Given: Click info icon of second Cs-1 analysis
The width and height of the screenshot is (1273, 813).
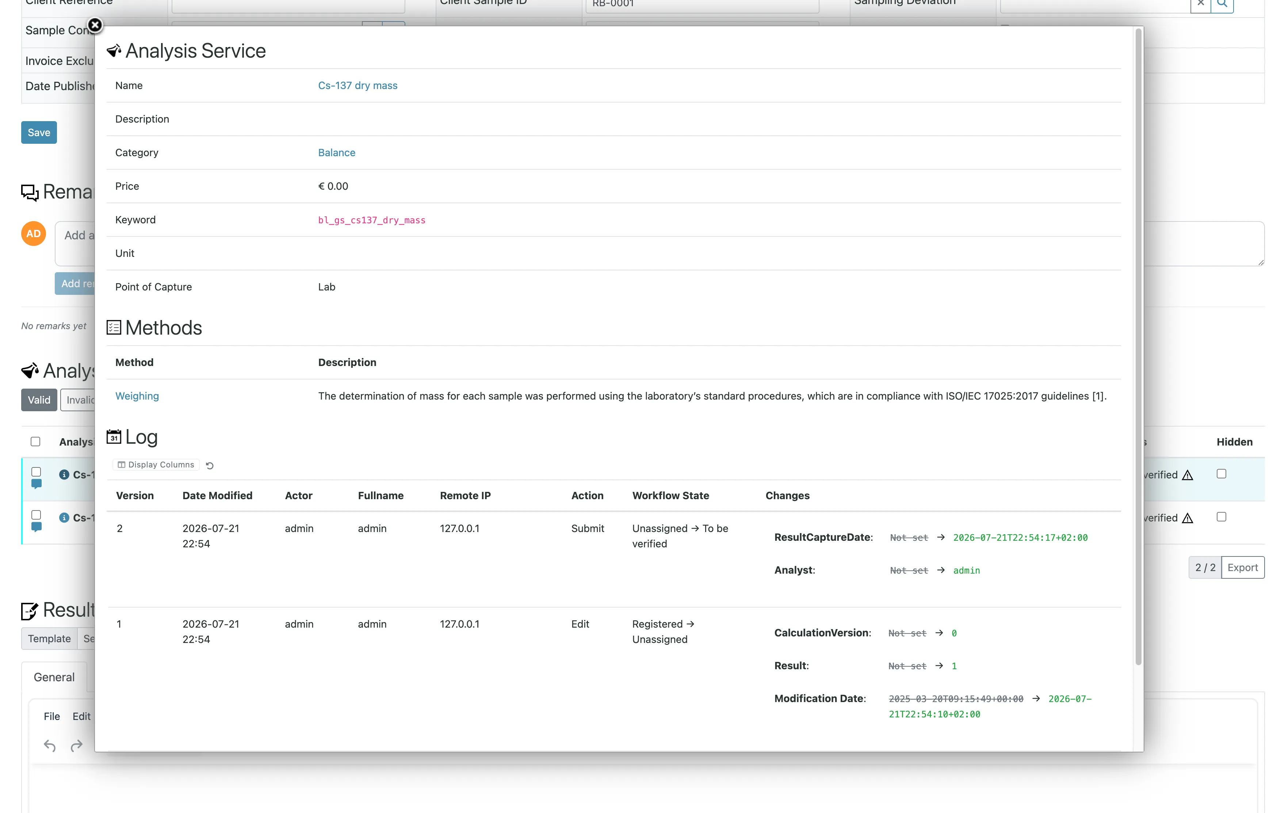Looking at the screenshot, I should point(64,518).
